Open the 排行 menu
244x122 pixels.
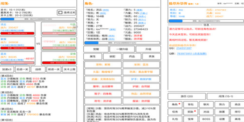pos(237,112)
